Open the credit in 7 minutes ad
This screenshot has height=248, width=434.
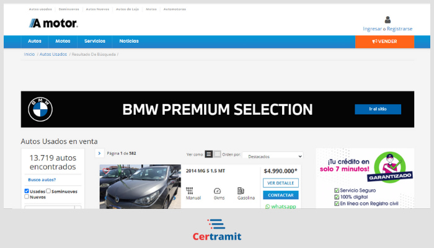coord(365,179)
